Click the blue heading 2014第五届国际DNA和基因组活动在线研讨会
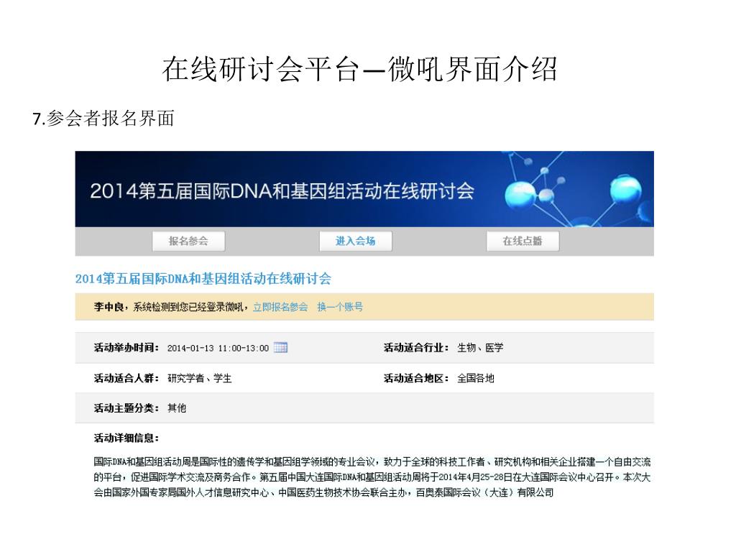 coord(203,279)
